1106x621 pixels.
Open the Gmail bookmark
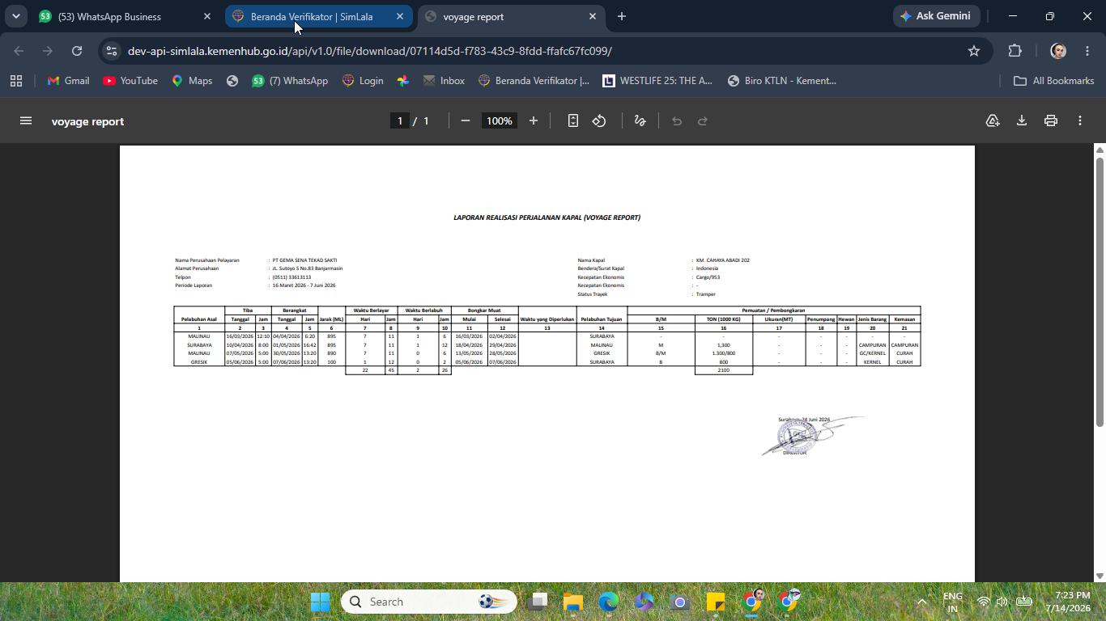[68, 81]
